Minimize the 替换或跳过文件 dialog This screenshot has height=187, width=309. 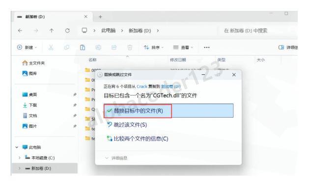(203, 75)
